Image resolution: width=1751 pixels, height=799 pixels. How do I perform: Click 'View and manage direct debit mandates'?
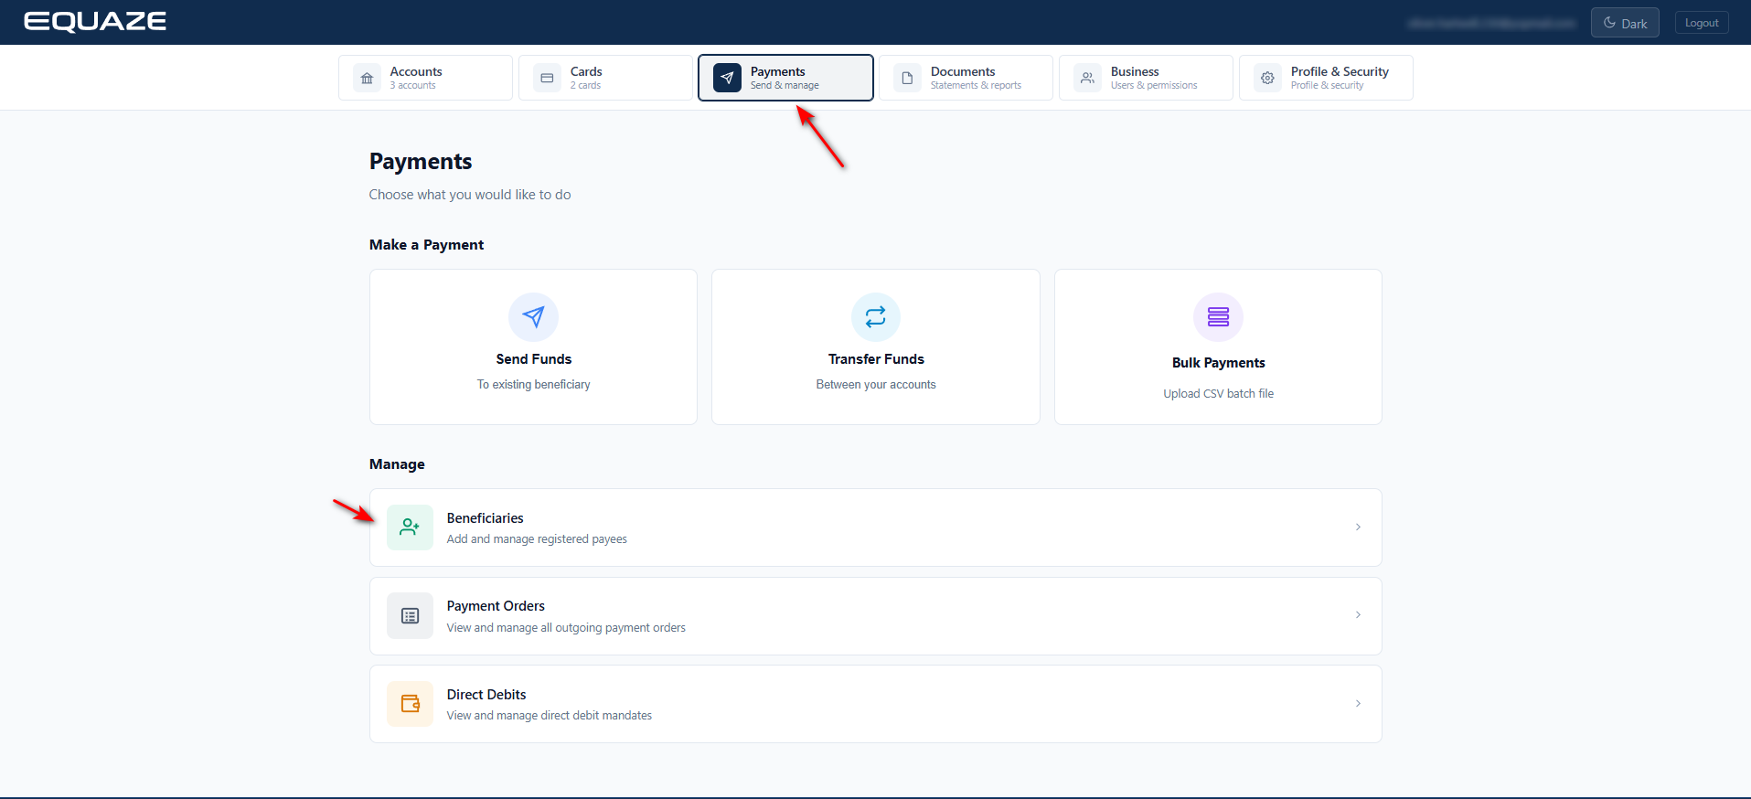(549, 716)
